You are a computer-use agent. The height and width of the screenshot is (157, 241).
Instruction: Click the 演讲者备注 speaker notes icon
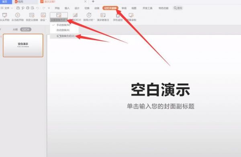click(x=103, y=15)
